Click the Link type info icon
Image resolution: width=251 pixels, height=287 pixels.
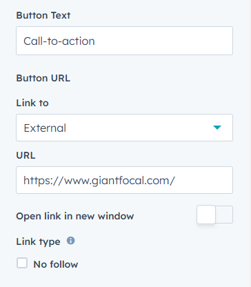[x=71, y=241]
